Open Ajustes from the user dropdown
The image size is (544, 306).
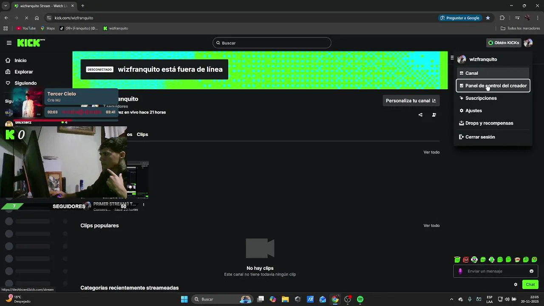pyautogui.click(x=493, y=110)
